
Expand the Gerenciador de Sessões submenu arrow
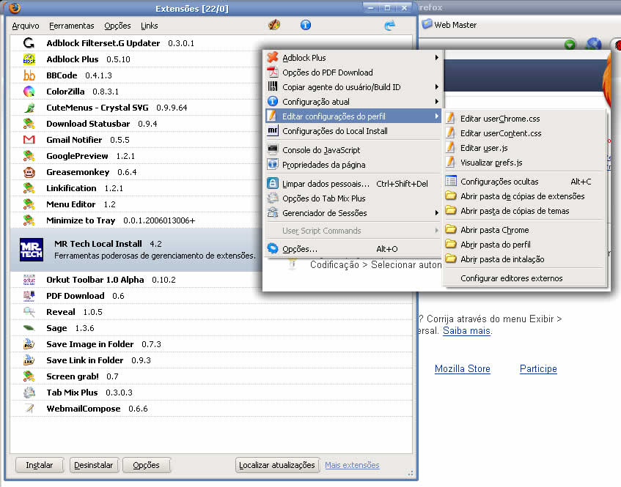tap(436, 213)
